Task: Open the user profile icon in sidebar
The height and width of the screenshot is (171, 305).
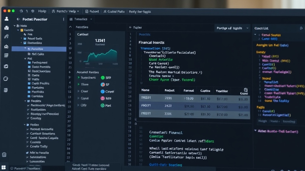Action: pos(7,19)
